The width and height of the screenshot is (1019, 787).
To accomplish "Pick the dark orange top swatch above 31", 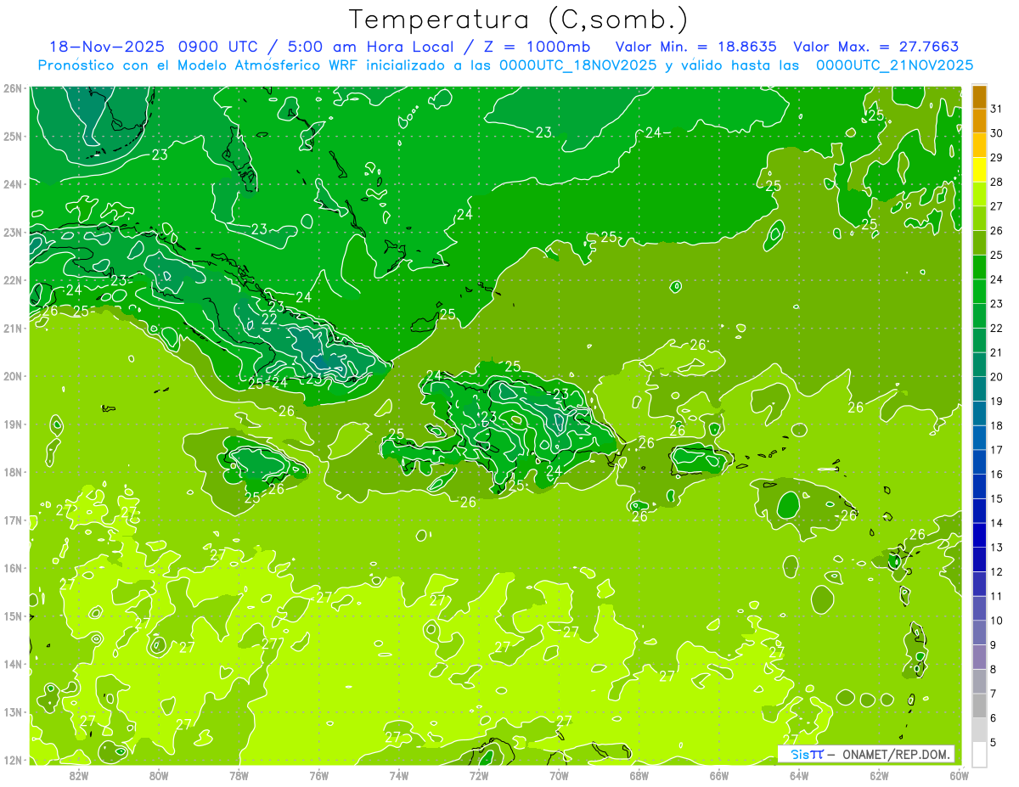I will point(979,97).
